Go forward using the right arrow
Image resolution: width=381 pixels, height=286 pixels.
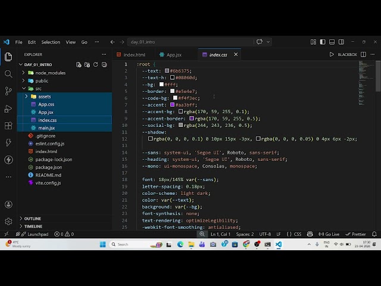pos(122,42)
